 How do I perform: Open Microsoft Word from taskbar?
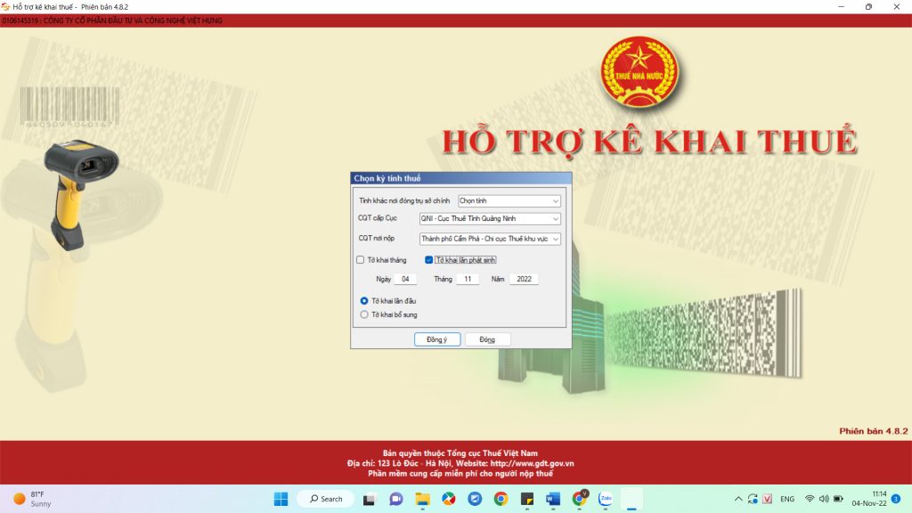pos(553,499)
